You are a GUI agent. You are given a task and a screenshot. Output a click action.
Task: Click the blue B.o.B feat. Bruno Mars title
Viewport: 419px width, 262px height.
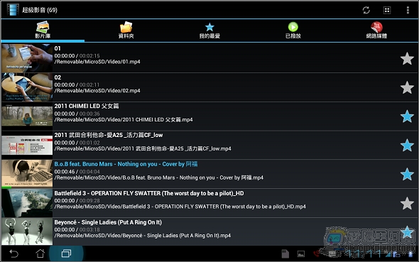click(126, 164)
